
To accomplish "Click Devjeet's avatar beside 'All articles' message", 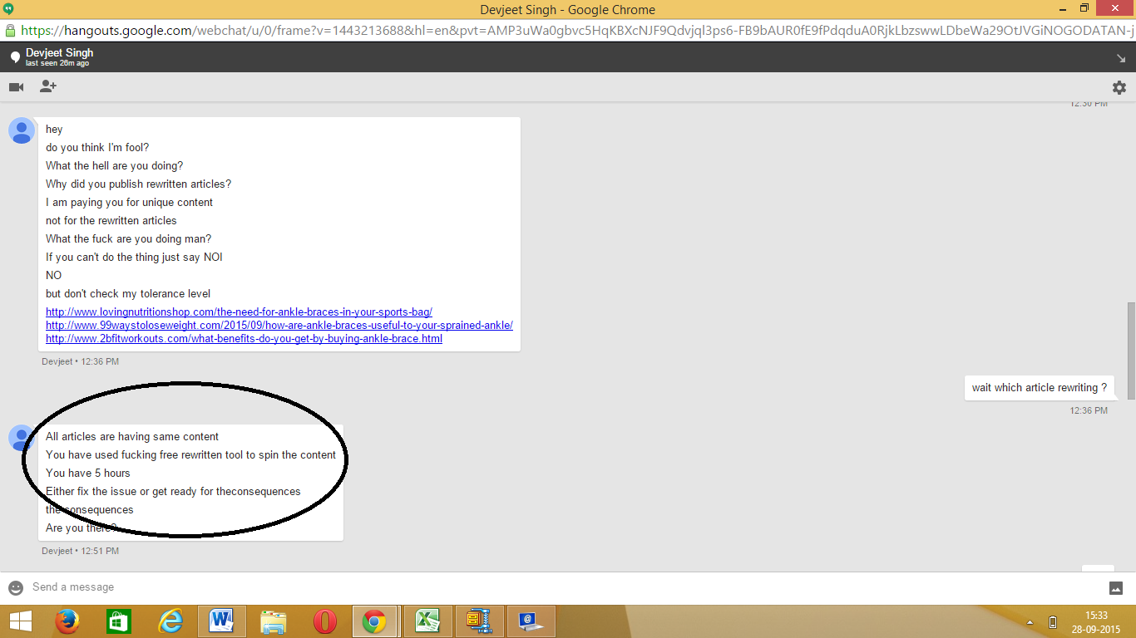I will (22, 438).
